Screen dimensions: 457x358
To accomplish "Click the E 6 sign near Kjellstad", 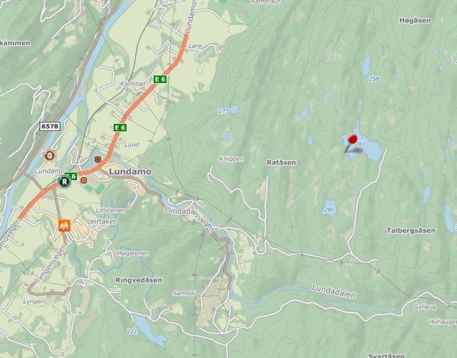I will click(x=160, y=79).
